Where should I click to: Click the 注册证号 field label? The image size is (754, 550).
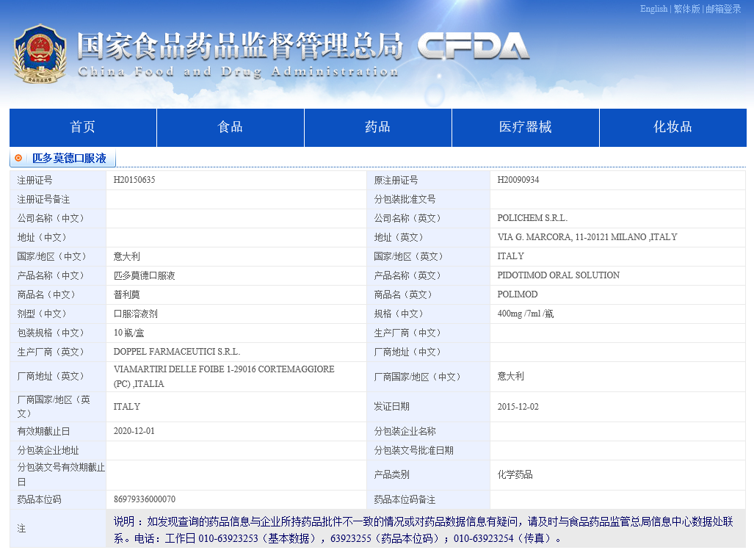35,181
